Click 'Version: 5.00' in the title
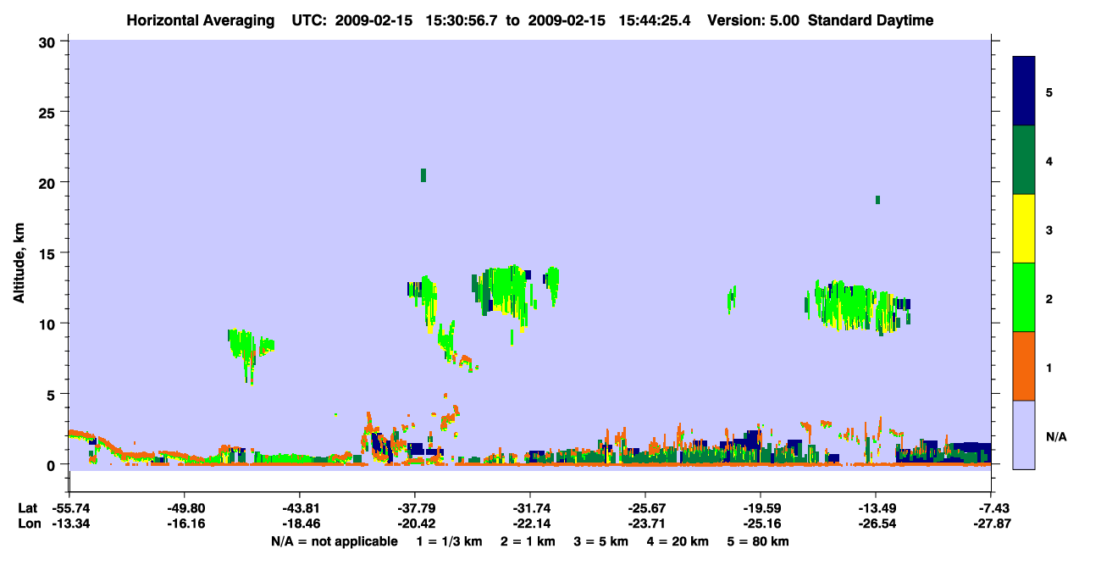 point(755,20)
